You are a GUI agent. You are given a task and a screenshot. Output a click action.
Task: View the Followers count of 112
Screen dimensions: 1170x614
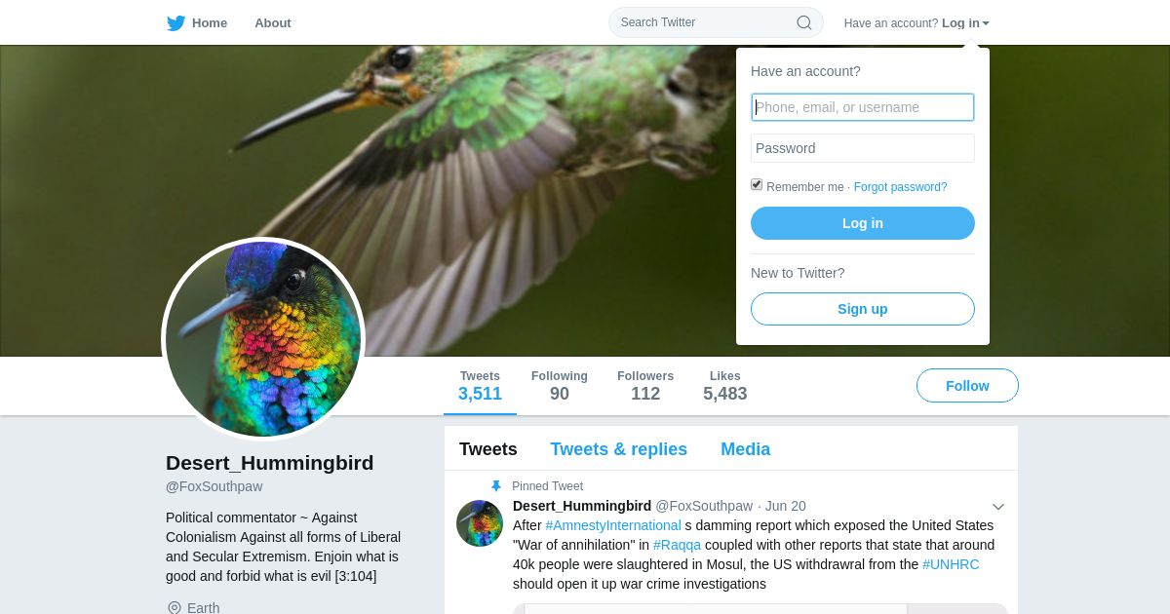pyautogui.click(x=645, y=386)
